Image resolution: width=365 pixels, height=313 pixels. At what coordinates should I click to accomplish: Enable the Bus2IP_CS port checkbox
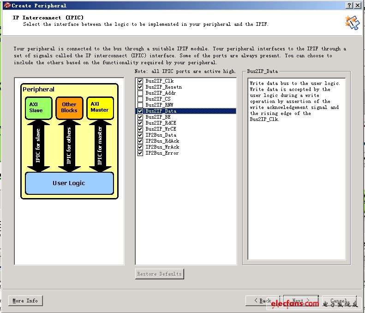coord(140,99)
